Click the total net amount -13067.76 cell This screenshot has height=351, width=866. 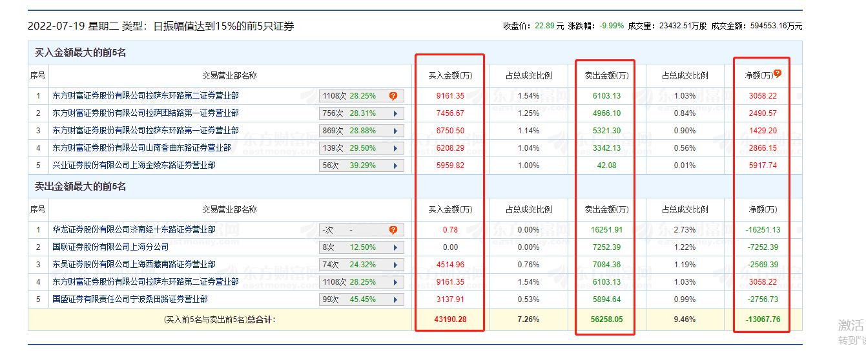coord(763,319)
